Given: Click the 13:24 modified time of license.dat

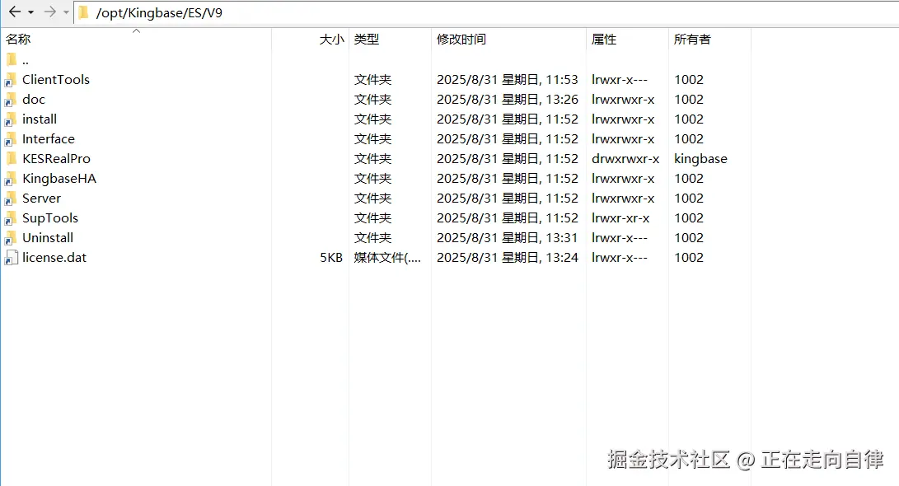Looking at the screenshot, I should [562, 258].
